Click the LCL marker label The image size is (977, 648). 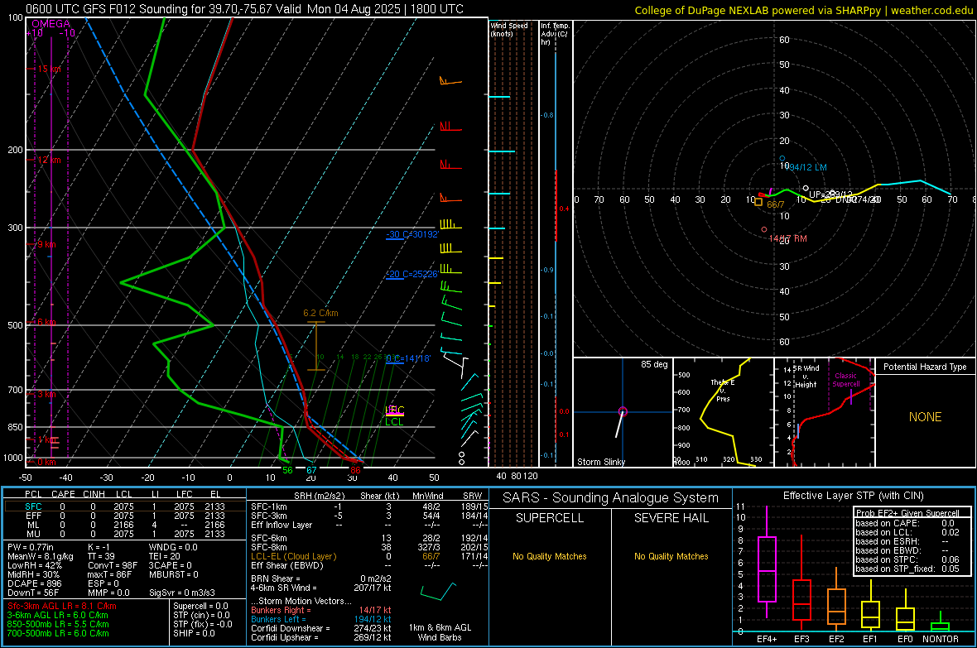pos(394,422)
